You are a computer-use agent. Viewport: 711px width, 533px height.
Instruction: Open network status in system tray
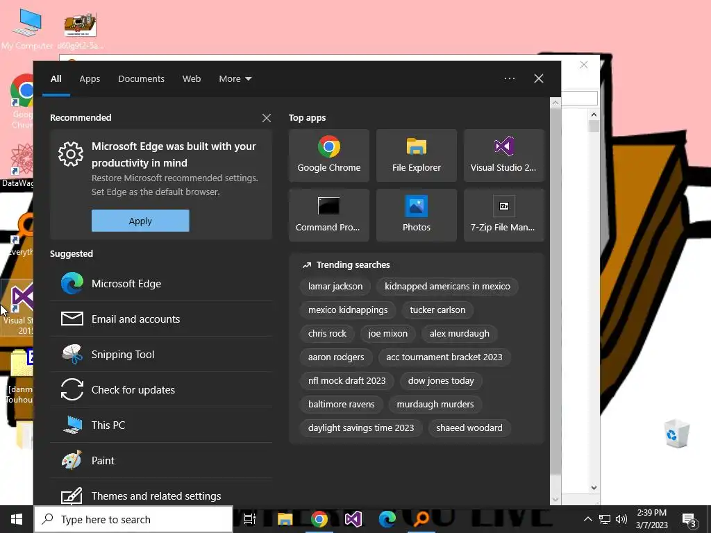[605, 519]
